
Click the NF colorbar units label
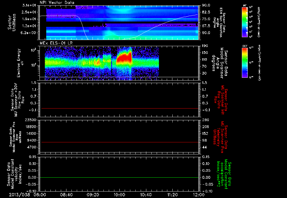click(x=258, y=22)
